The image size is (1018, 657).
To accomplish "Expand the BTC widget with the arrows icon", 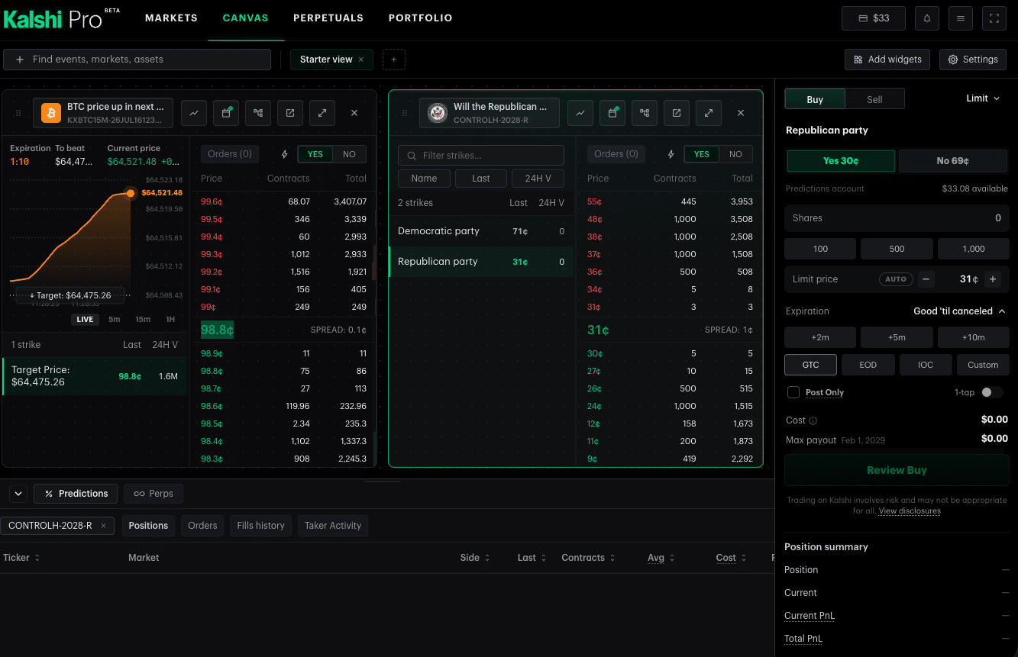I will pos(322,113).
